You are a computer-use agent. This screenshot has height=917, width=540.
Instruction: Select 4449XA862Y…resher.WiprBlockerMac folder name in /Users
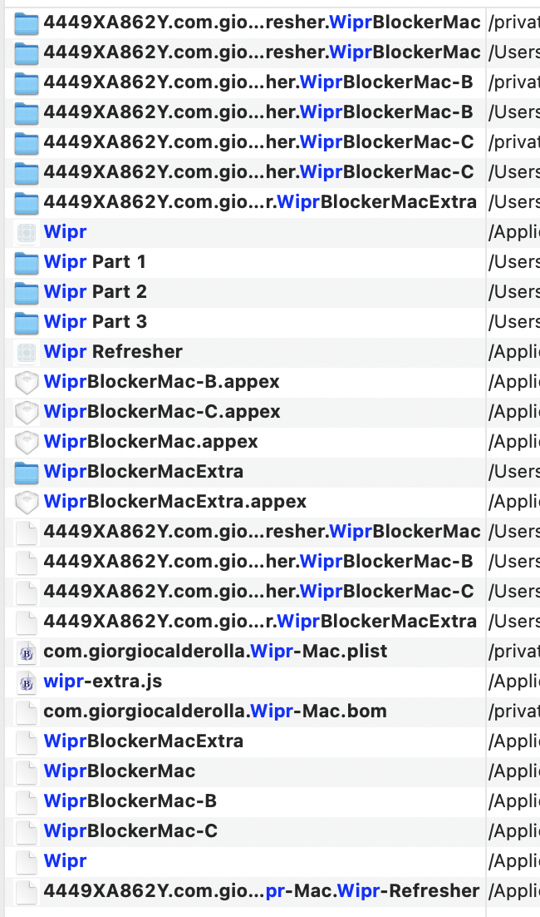pyautogui.click(x=263, y=52)
